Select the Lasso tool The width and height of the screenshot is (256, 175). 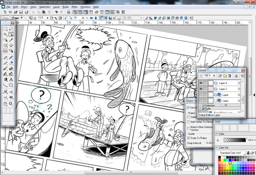(11, 29)
